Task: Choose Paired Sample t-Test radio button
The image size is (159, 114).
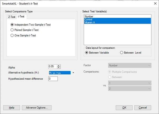Action: point(12,30)
